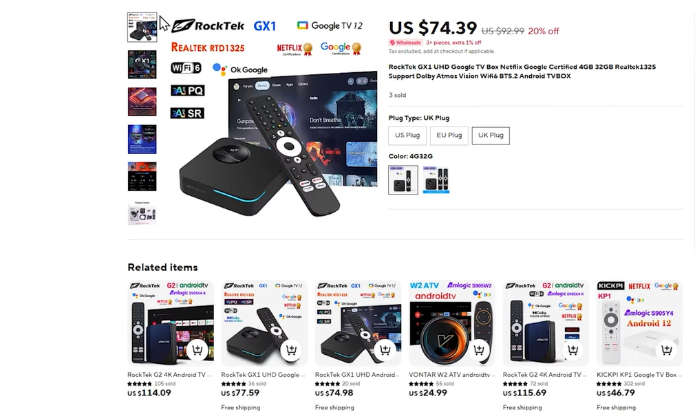View the package contents thumbnail image
The height and width of the screenshot is (414, 695).
click(142, 213)
